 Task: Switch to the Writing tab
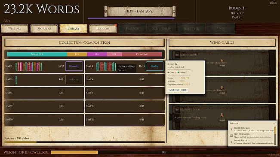[x=15, y=29]
